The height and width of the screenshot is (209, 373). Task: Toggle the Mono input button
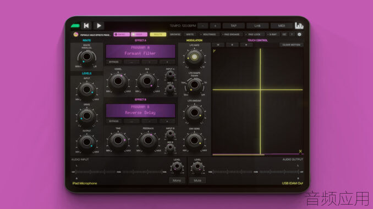pos(177,180)
